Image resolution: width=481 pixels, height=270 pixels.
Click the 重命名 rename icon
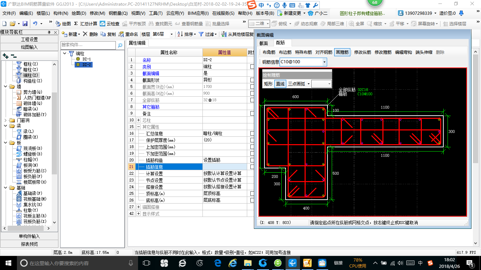point(121,34)
